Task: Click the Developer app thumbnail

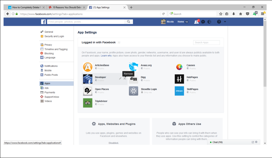Action: [x=88, y=79]
